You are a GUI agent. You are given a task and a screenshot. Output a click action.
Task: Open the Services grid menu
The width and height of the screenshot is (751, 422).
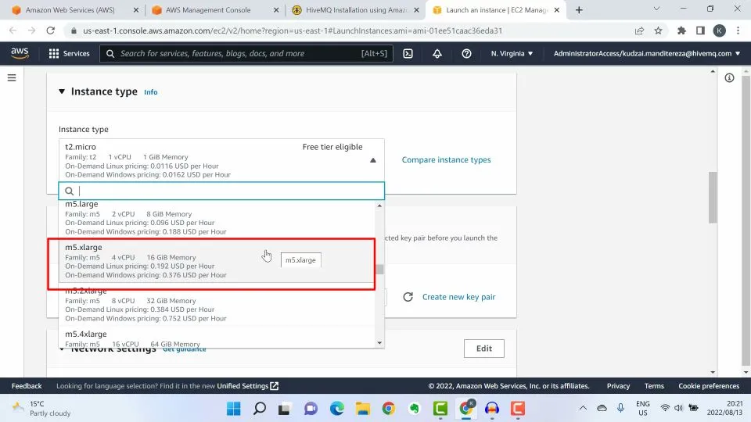tap(54, 54)
